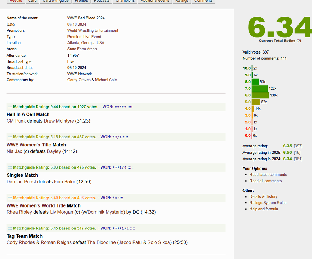The width and height of the screenshot is (312, 259).
Task: Open Corey Graves commentator profile
Action: coord(79,80)
